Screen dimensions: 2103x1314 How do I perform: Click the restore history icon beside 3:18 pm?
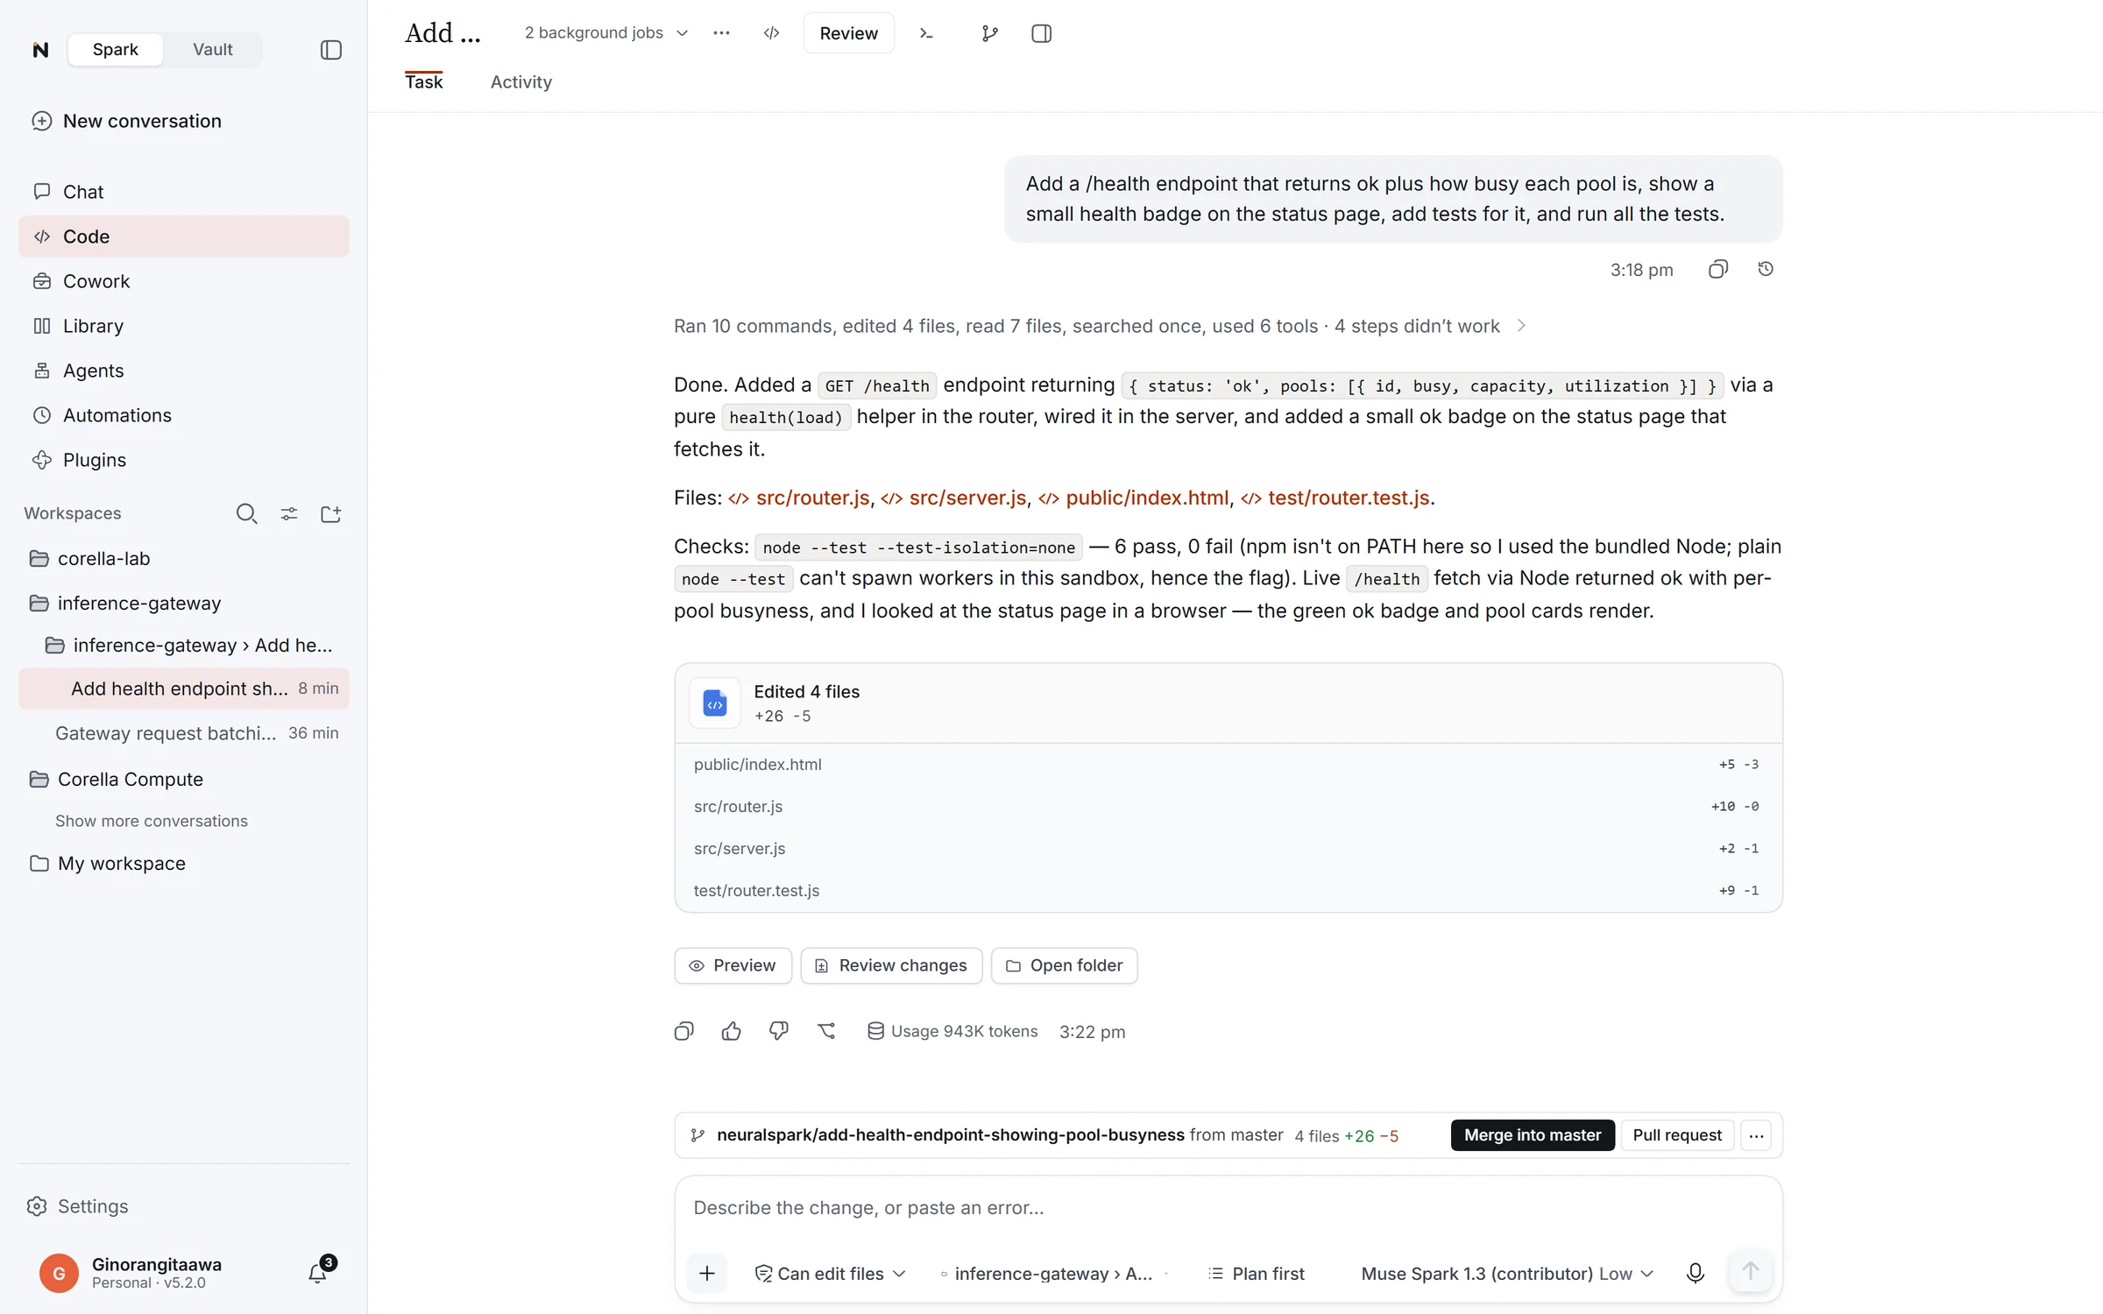pyautogui.click(x=1766, y=269)
